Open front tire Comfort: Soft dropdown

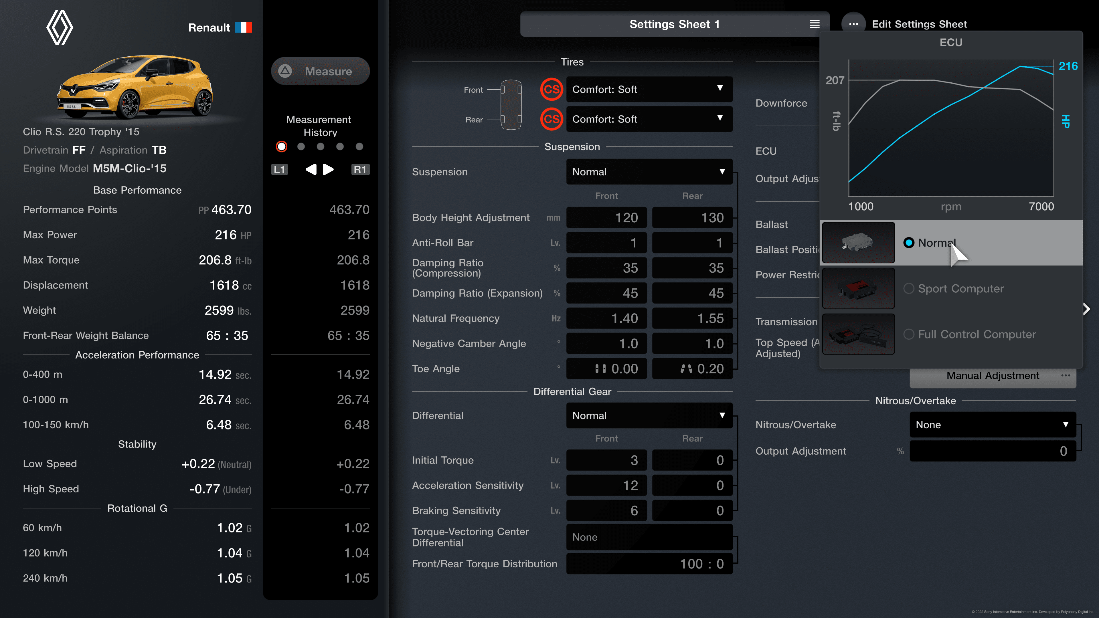click(649, 89)
